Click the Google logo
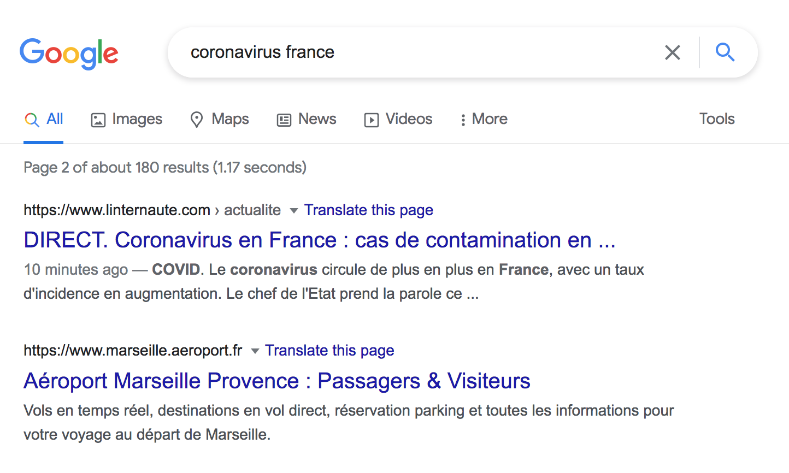The height and width of the screenshot is (473, 789). (69, 53)
